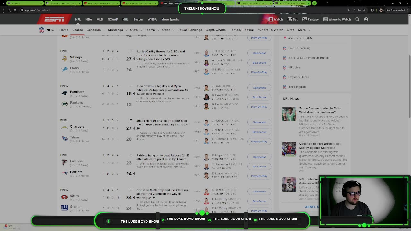The image size is (411, 231).
Task: Open ESPN & NFL+ Premium Bundle link
Action: (x=309, y=58)
